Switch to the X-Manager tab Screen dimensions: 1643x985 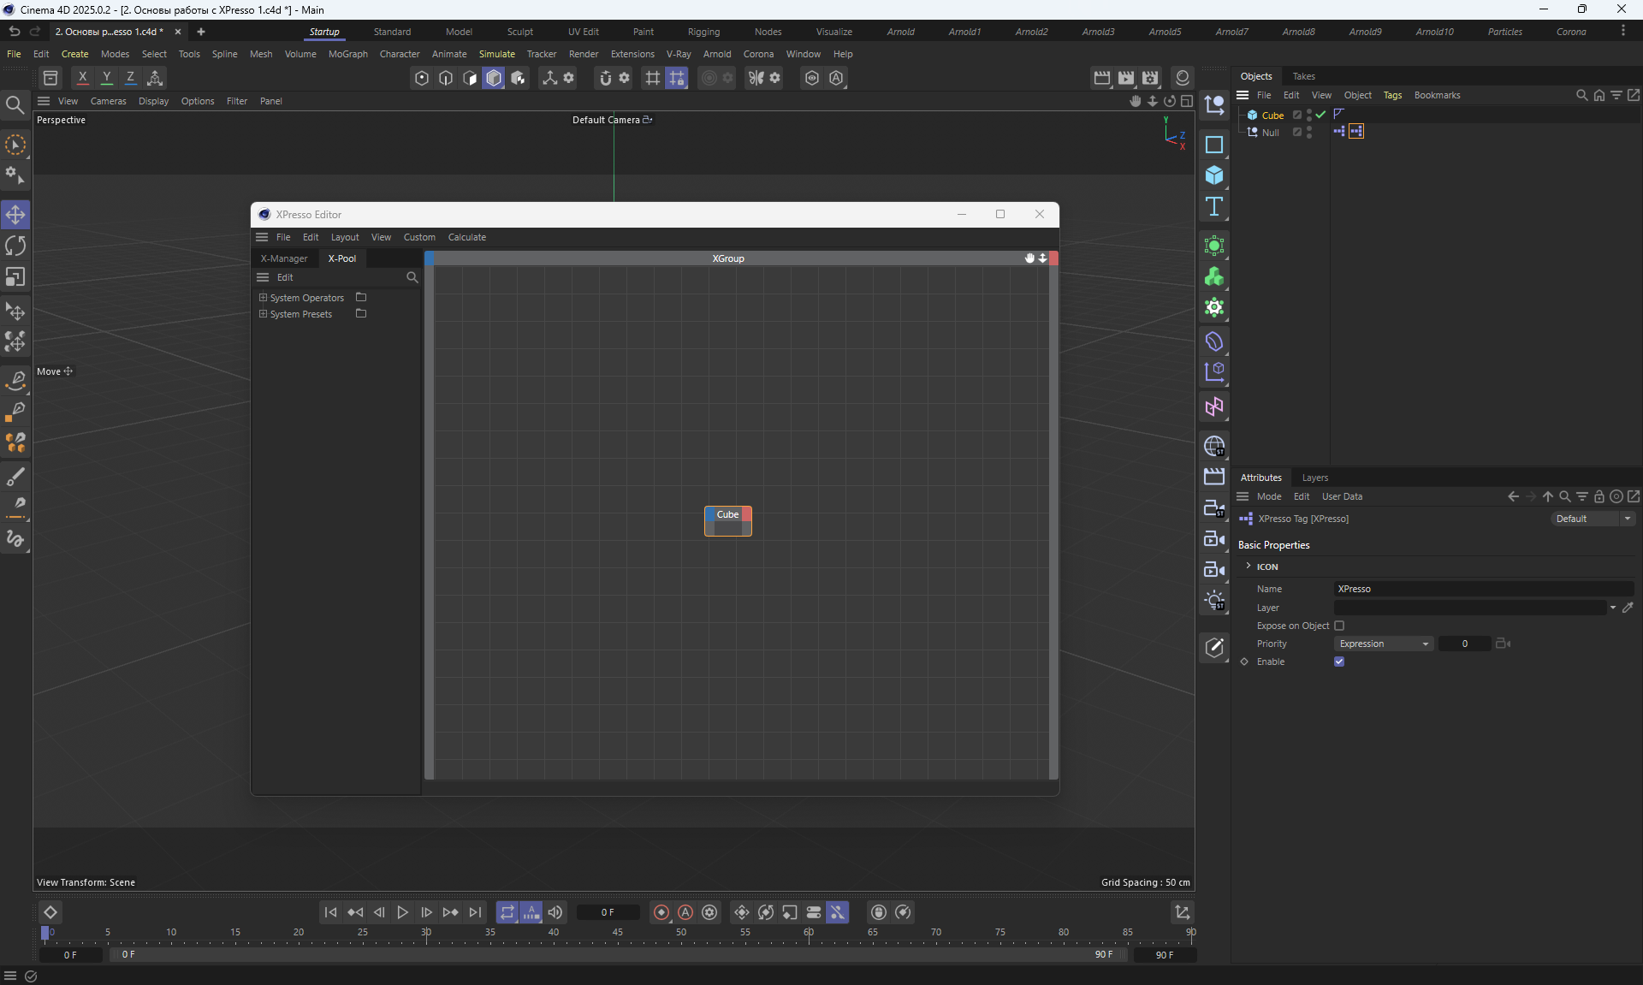(x=284, y=258)
